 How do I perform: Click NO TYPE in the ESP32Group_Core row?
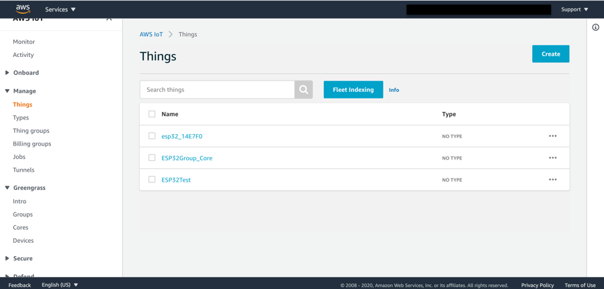(452, 158)
